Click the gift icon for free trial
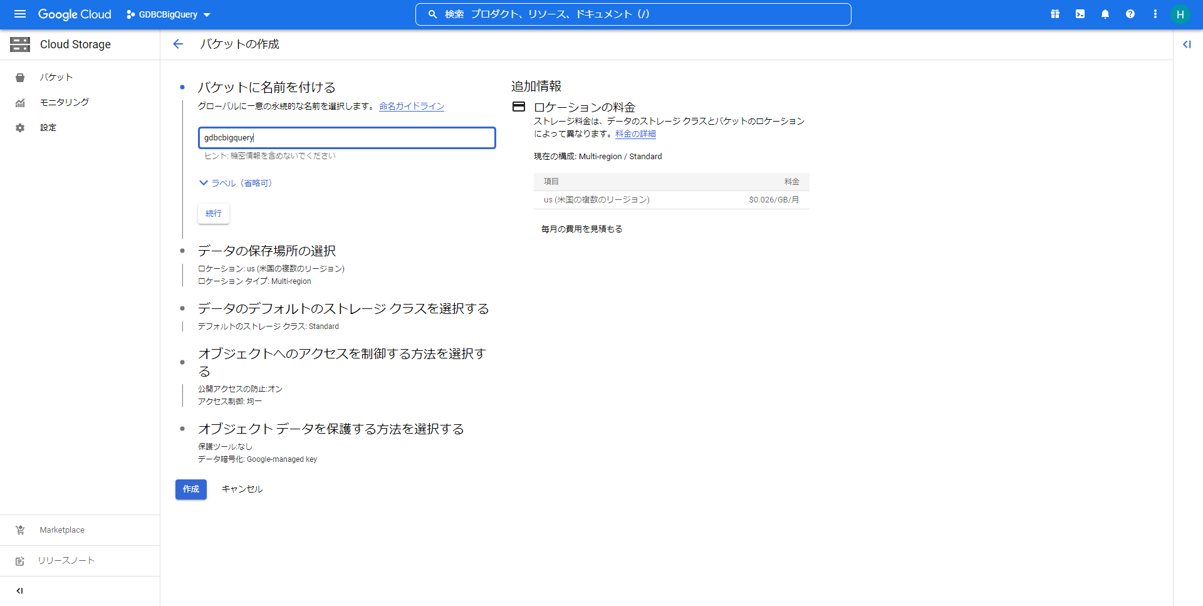The width and height of the screenshot is (1203, 606). (x=1055, y=14)
